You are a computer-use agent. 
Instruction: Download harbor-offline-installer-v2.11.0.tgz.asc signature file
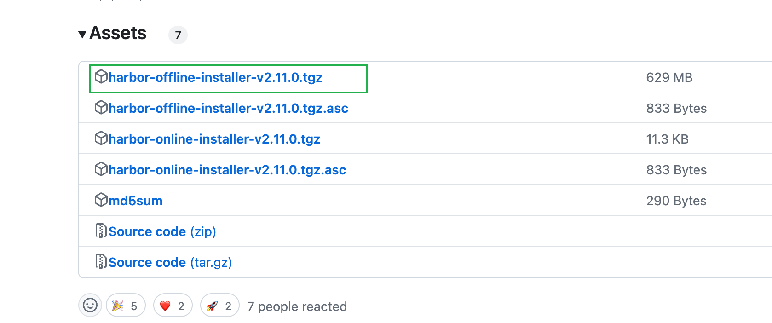click(x=228, y=108)
